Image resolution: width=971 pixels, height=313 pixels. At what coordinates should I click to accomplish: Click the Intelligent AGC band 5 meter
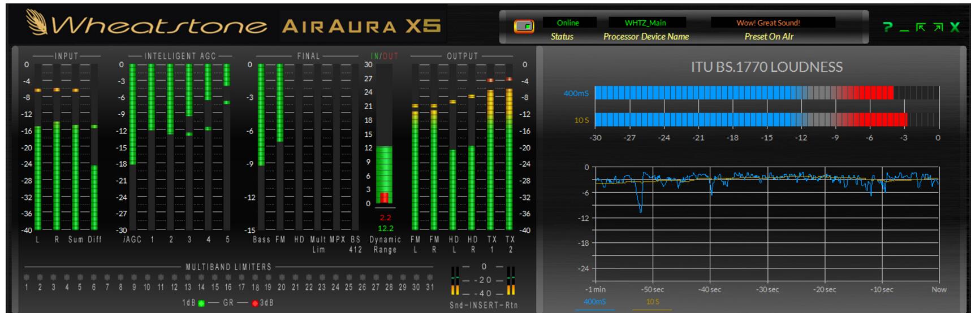pos(227,146)
